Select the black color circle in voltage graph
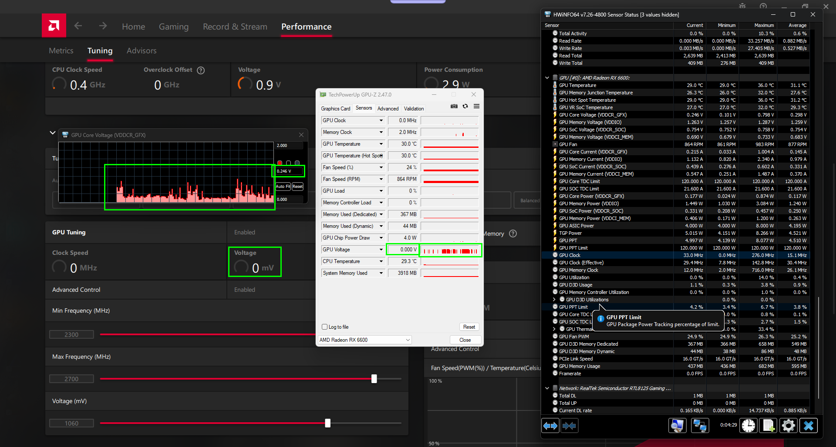The width and height of the screenshot is (836, 447). coord(288,163)
